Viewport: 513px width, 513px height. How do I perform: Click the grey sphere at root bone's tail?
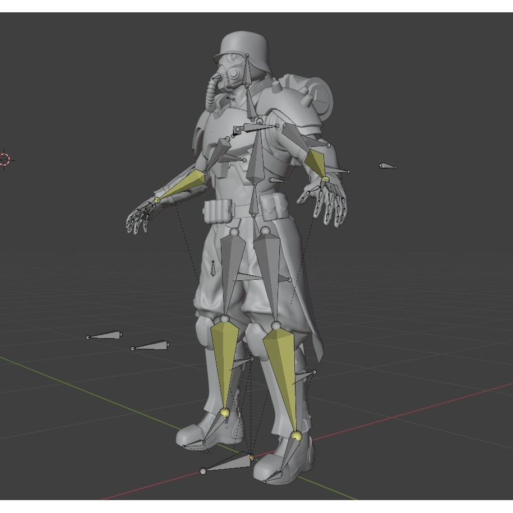coord(203,471)
